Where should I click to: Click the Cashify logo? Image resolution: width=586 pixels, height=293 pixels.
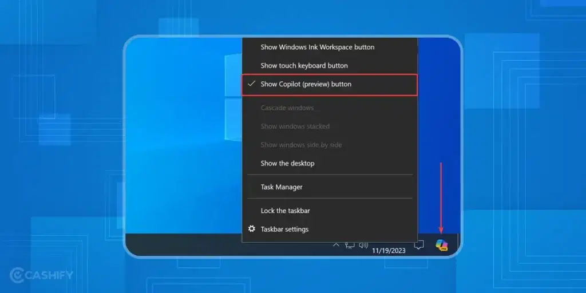coord(41,275)
